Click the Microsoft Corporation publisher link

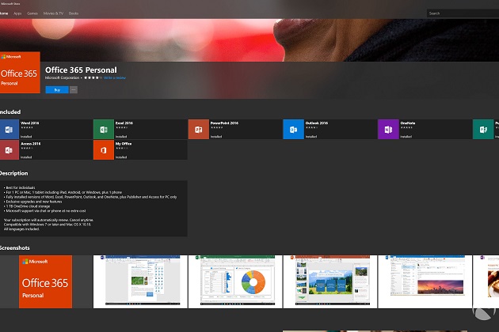63,78
